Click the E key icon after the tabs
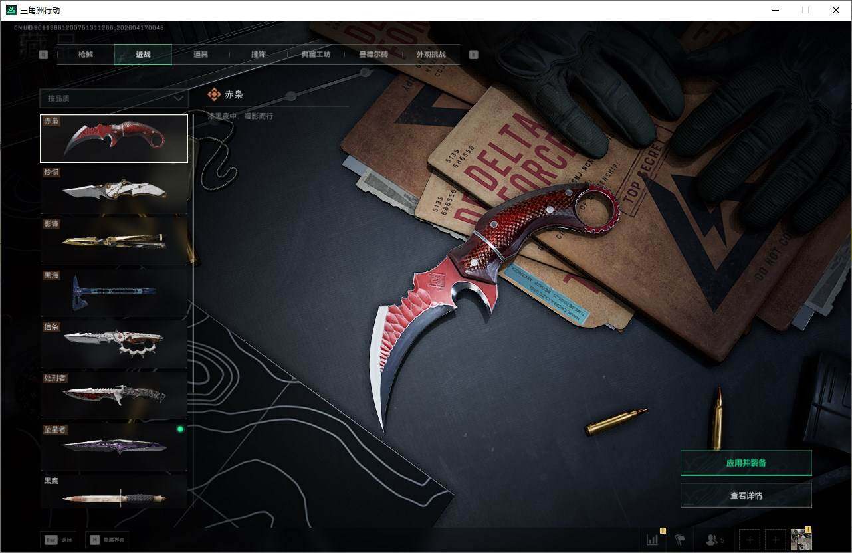This screenshot has width=852, height=553. [x=474, y=55]
